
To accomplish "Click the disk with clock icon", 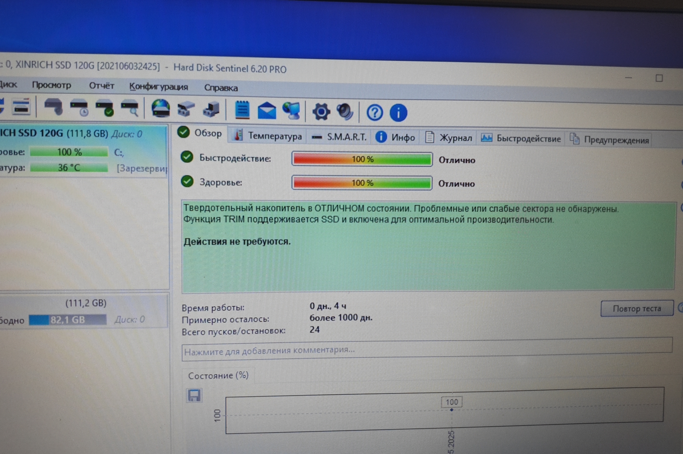I will click(x=79, y=108).
